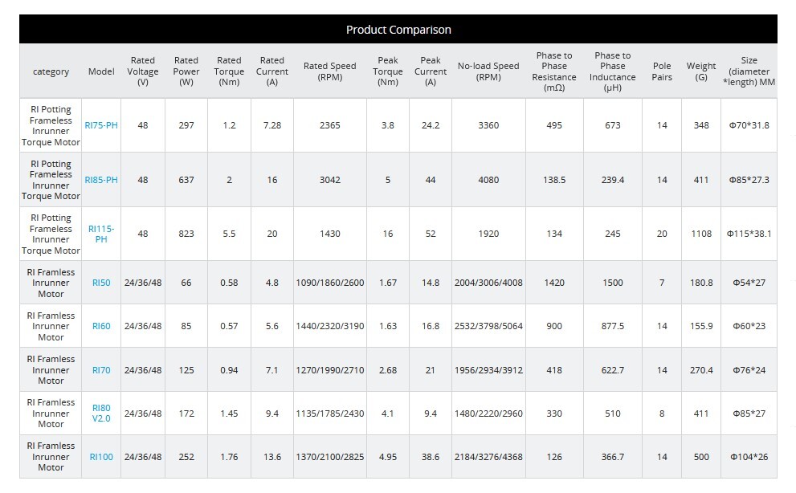The height and width of the screenshot is (493, 796).
Task: Click the Model column header
Action: pos(101,71)
